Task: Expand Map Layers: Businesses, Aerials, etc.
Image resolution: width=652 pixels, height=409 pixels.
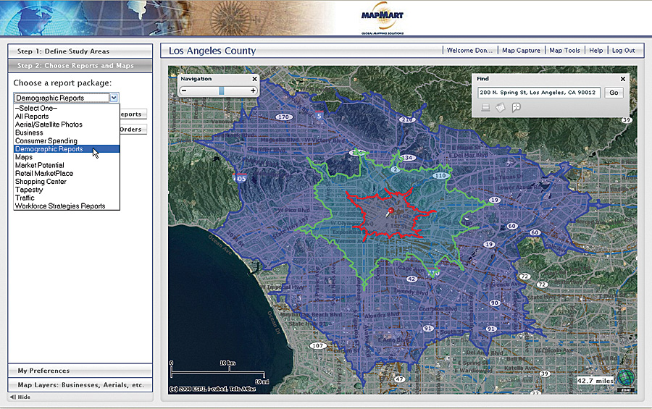Action: point(80,385)
